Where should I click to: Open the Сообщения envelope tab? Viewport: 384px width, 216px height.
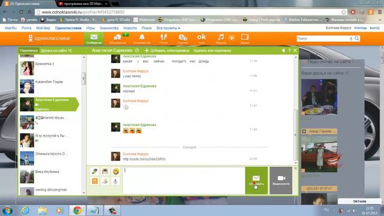(x=94, y=38)
